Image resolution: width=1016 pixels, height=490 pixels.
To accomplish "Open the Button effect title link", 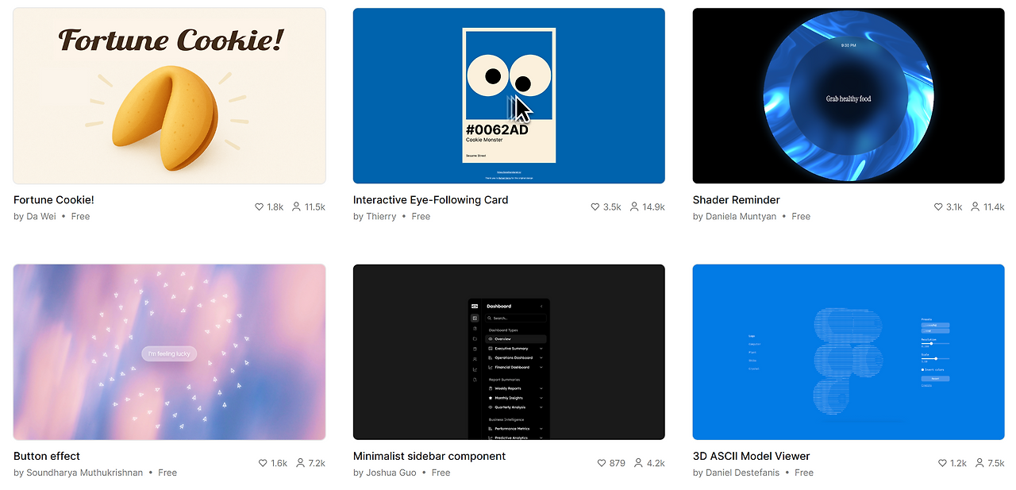I will (x=47, y=456).
